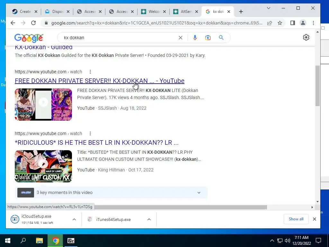Open the Chrome side panel
The width and height of the screenshot is (329, 247).
pyautogui.click(x=293, y=23)
